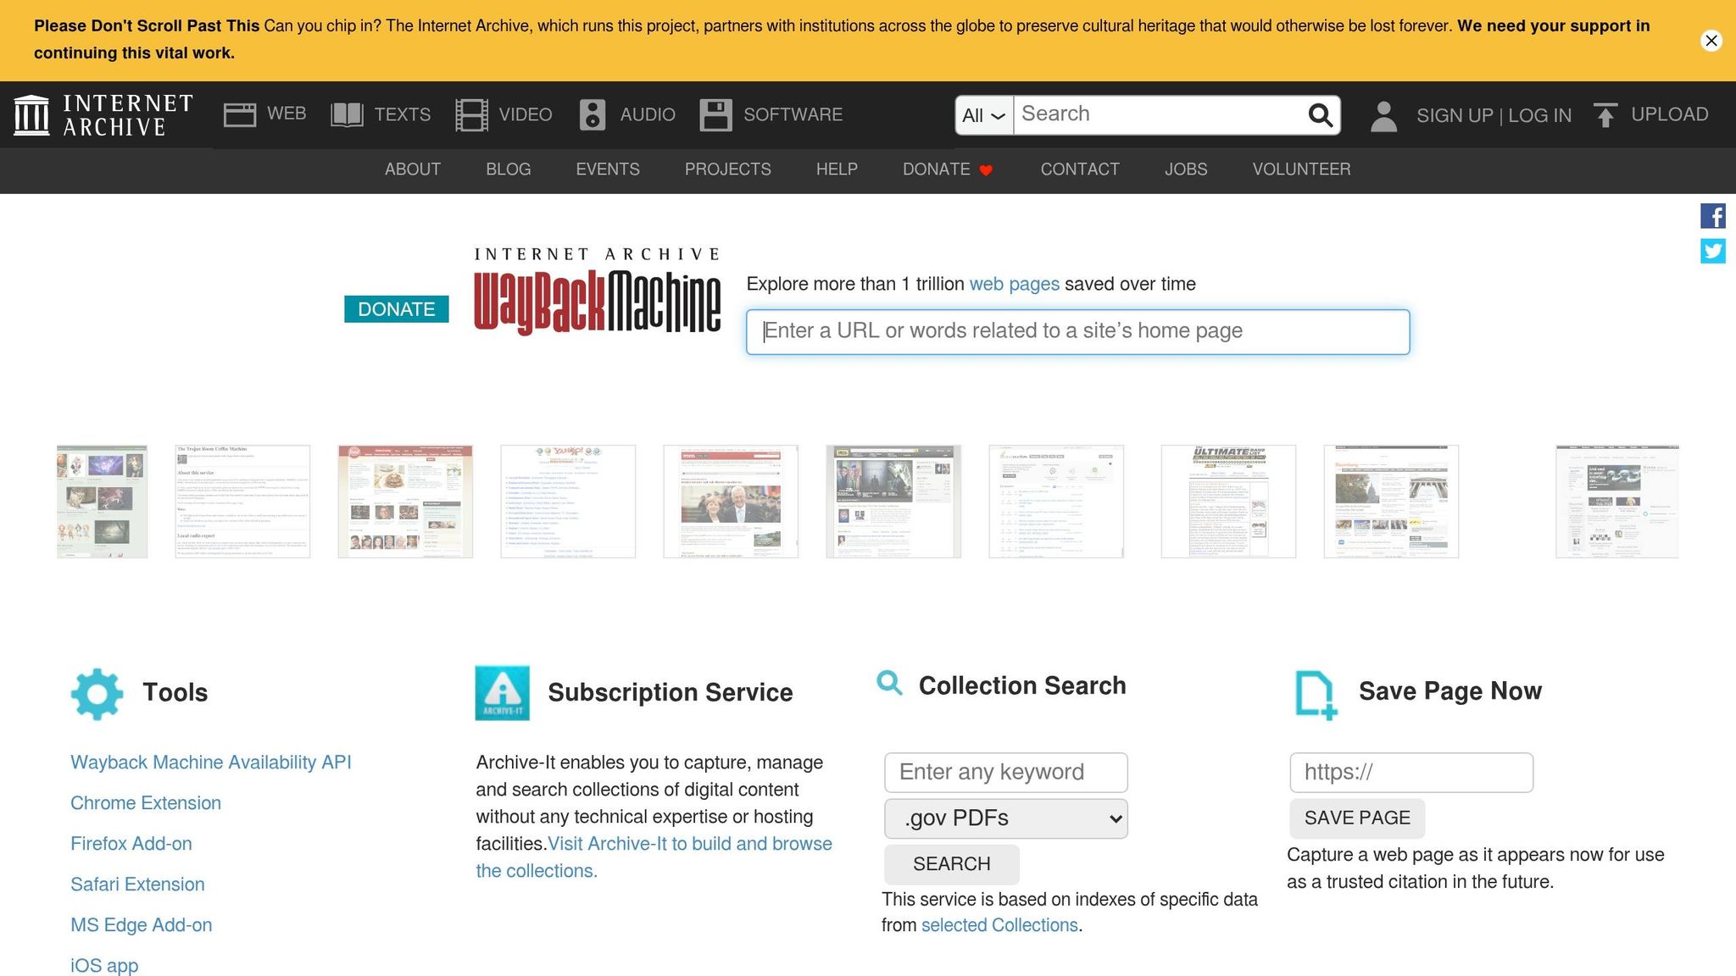Image resolution: width=1736 pixels, height=976 pixels.
Task: Open the Jobs menu item
Action: click(x=1186, y=169)
